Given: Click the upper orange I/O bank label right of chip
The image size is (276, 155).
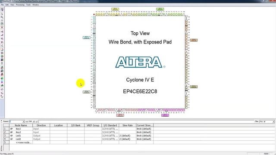Looking at the screenshot, I should 194,40.
